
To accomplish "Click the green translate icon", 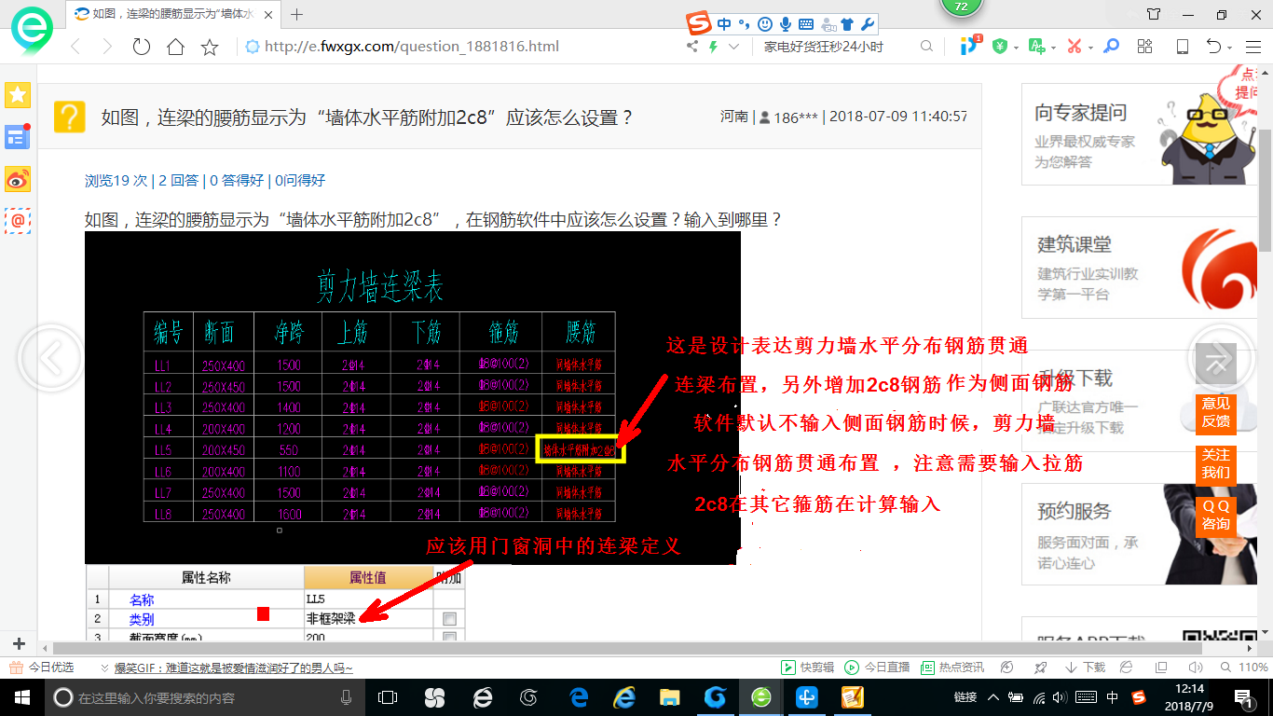I will [x=1036, y=47].
